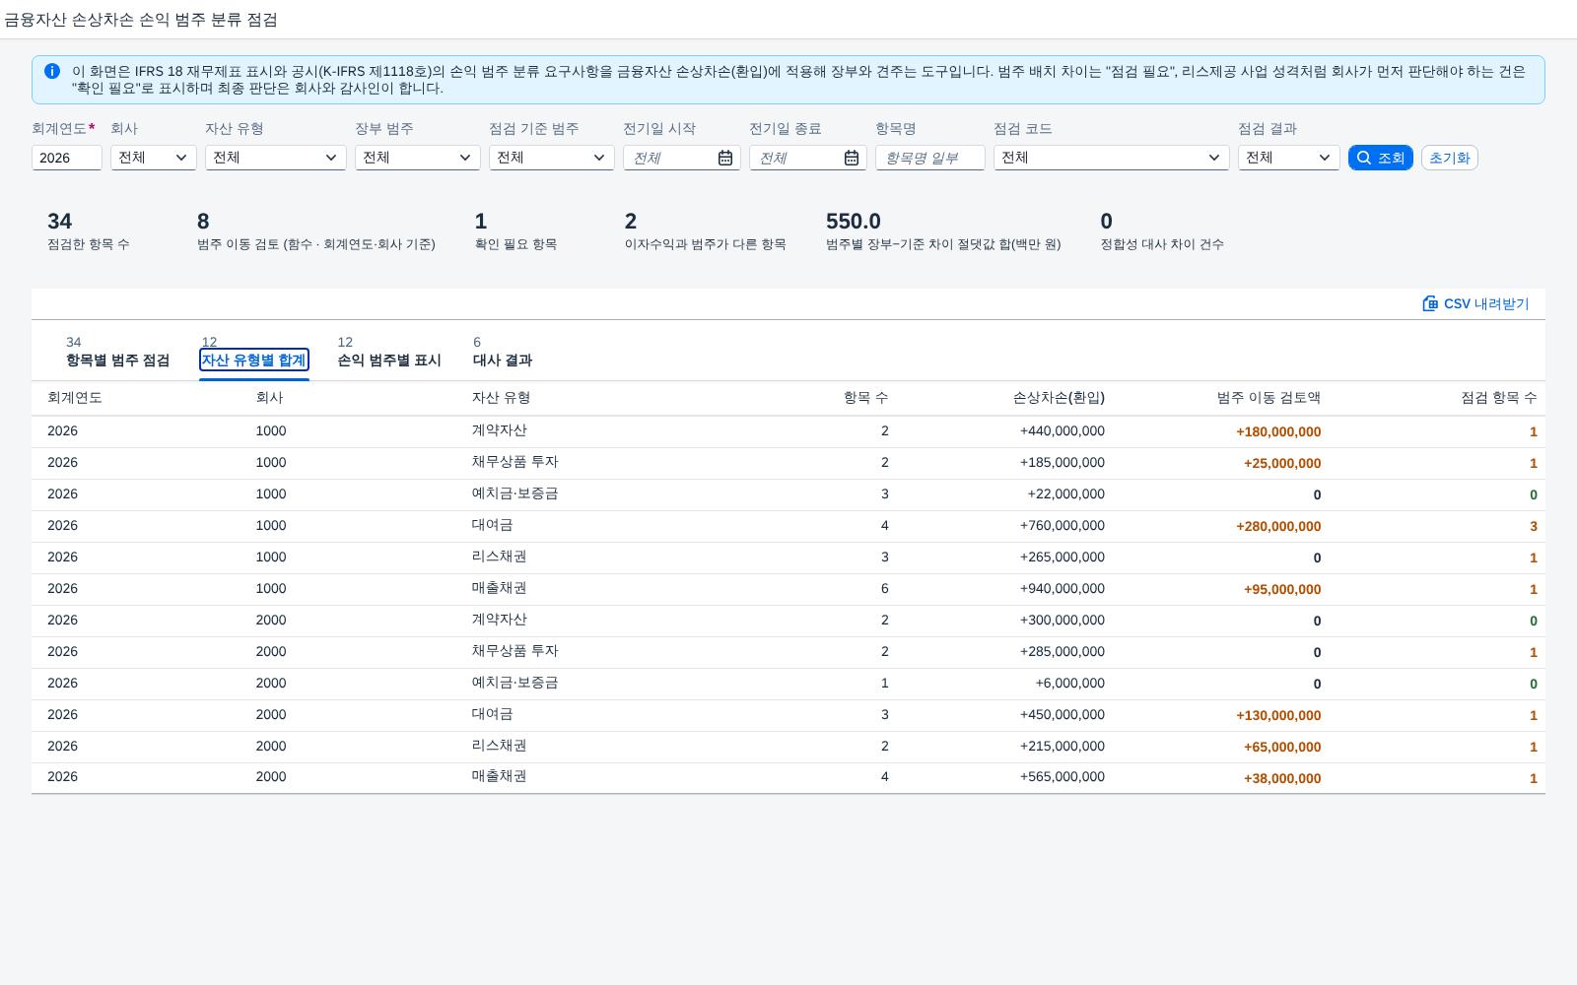This screenshot has height=985, width=1577.
Task: Expand the 자산 유형 dropdown
Action: point(276,158)
